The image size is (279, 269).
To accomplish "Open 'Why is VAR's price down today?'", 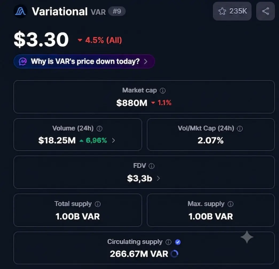I will (x=84, y=61).
